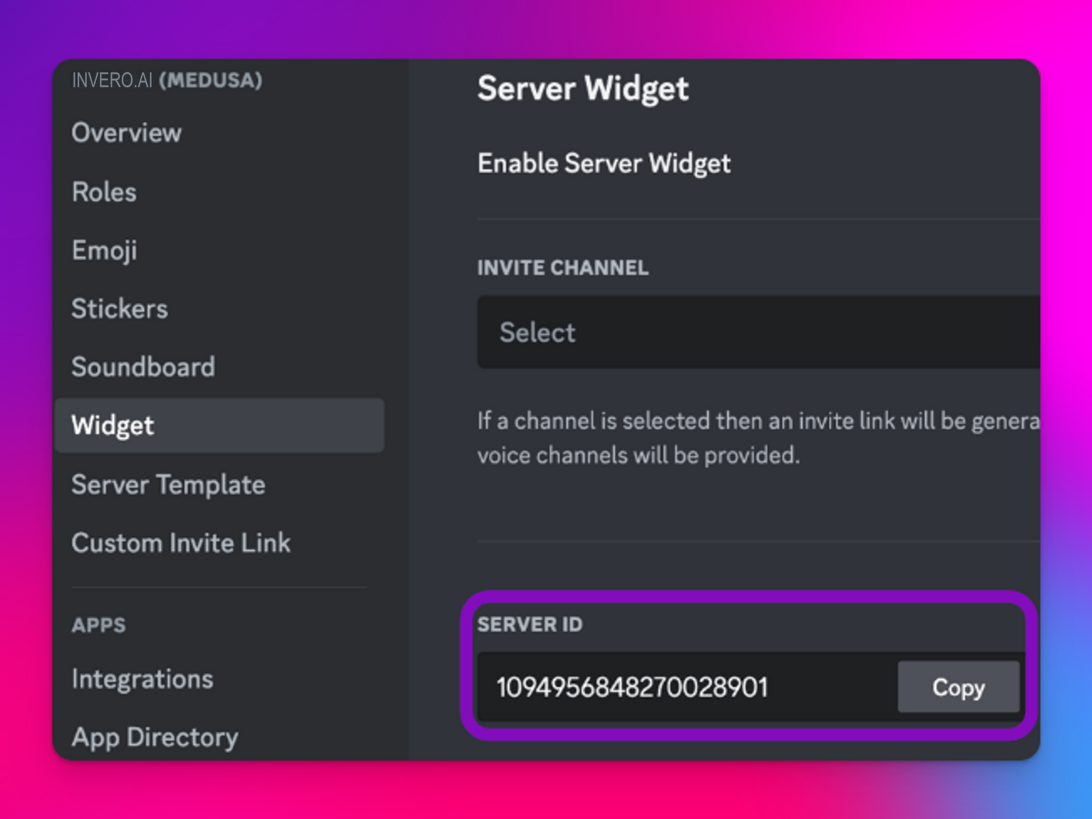Open the App Directory entry

155,738
